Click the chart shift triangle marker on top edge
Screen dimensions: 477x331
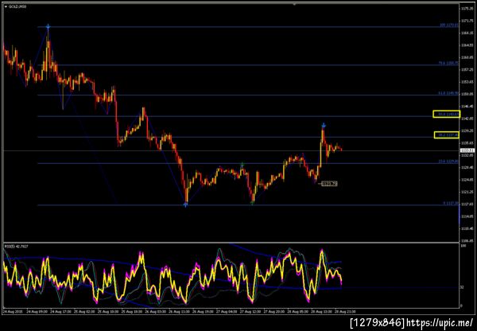pos(294,4)
